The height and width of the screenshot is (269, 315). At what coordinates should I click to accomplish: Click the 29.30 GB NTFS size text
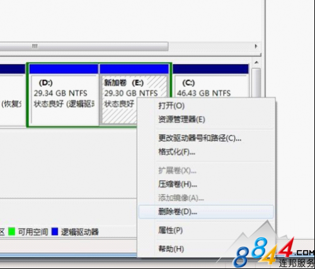(131, 93)
